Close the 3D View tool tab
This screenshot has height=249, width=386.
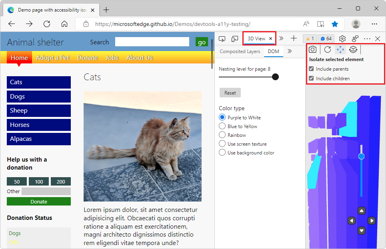[270, 39]
